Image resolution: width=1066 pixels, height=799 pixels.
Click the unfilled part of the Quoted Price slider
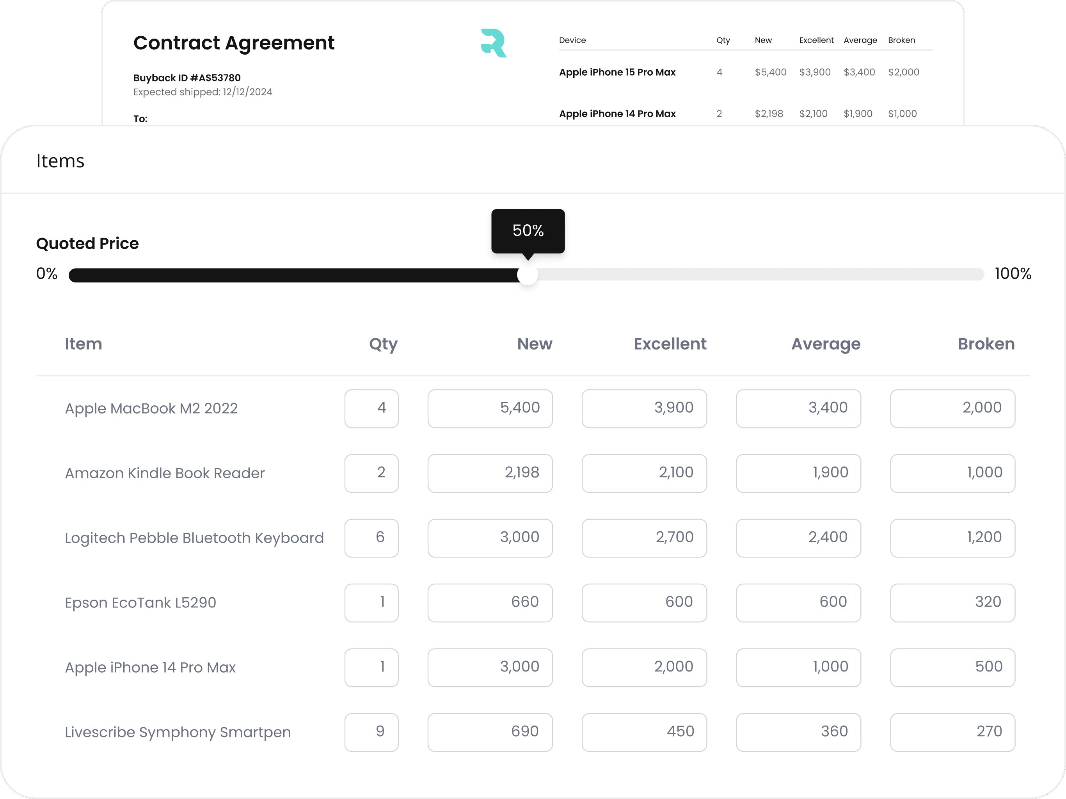tap(760, 275)
